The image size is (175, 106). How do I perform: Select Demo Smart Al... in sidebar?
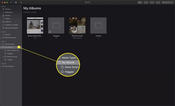tap(11, 51)
